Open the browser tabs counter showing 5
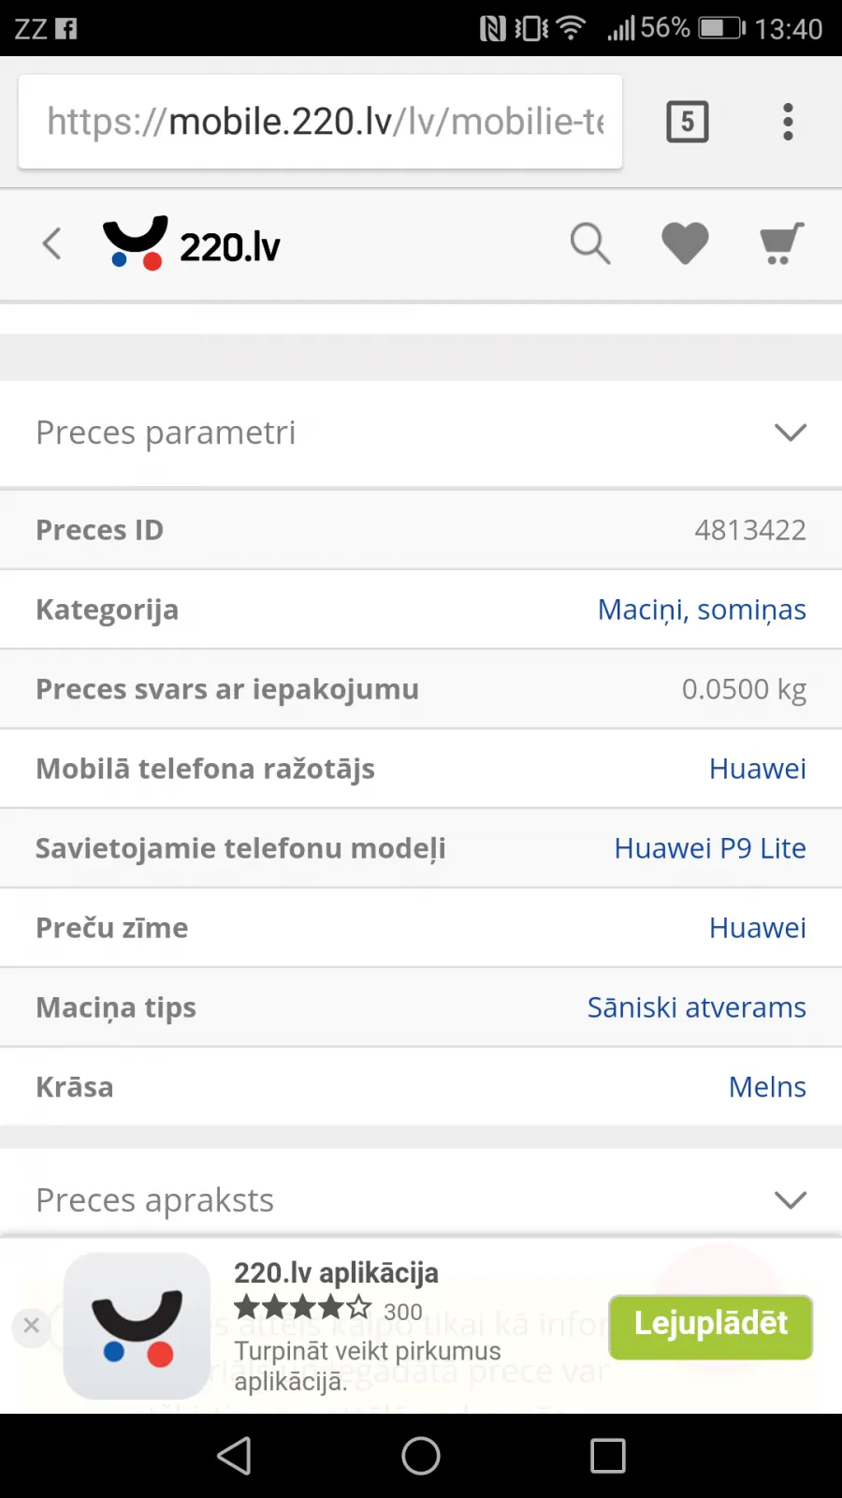This screenshot has width=842, height=1498. [688, 122]
